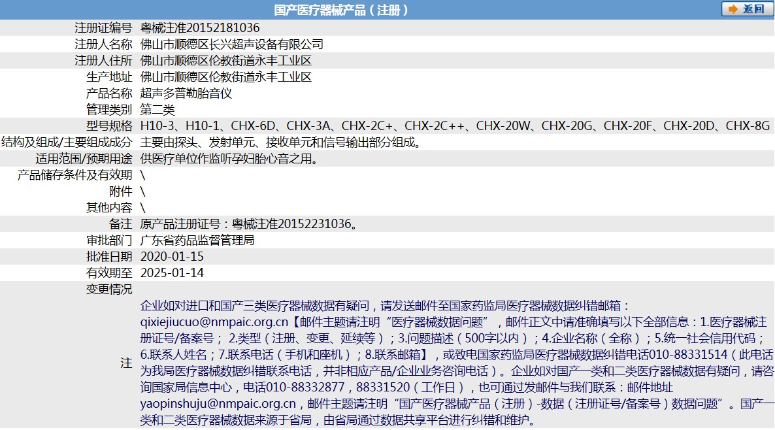The width and height of the screenshot is (775, 430).
Task: Click the 其他内容 label
Action: click(x=109, y=208)
